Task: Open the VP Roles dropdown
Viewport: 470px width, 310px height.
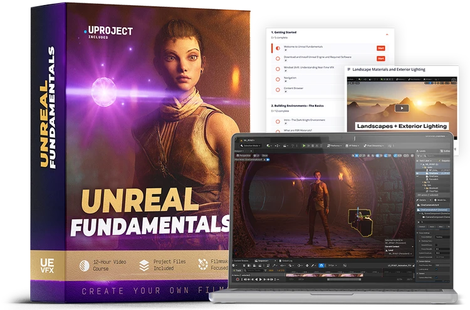Action: click(x=352, y=146)
